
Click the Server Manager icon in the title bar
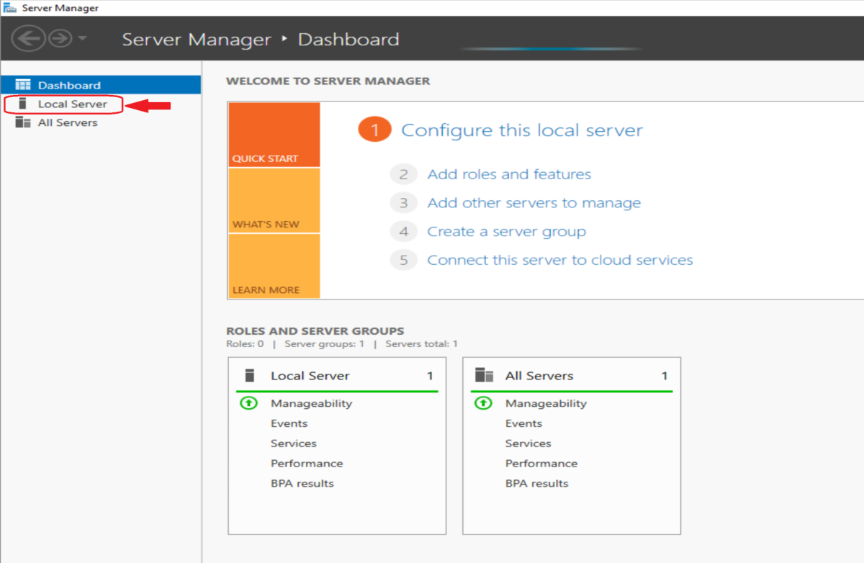coord(9,6)
